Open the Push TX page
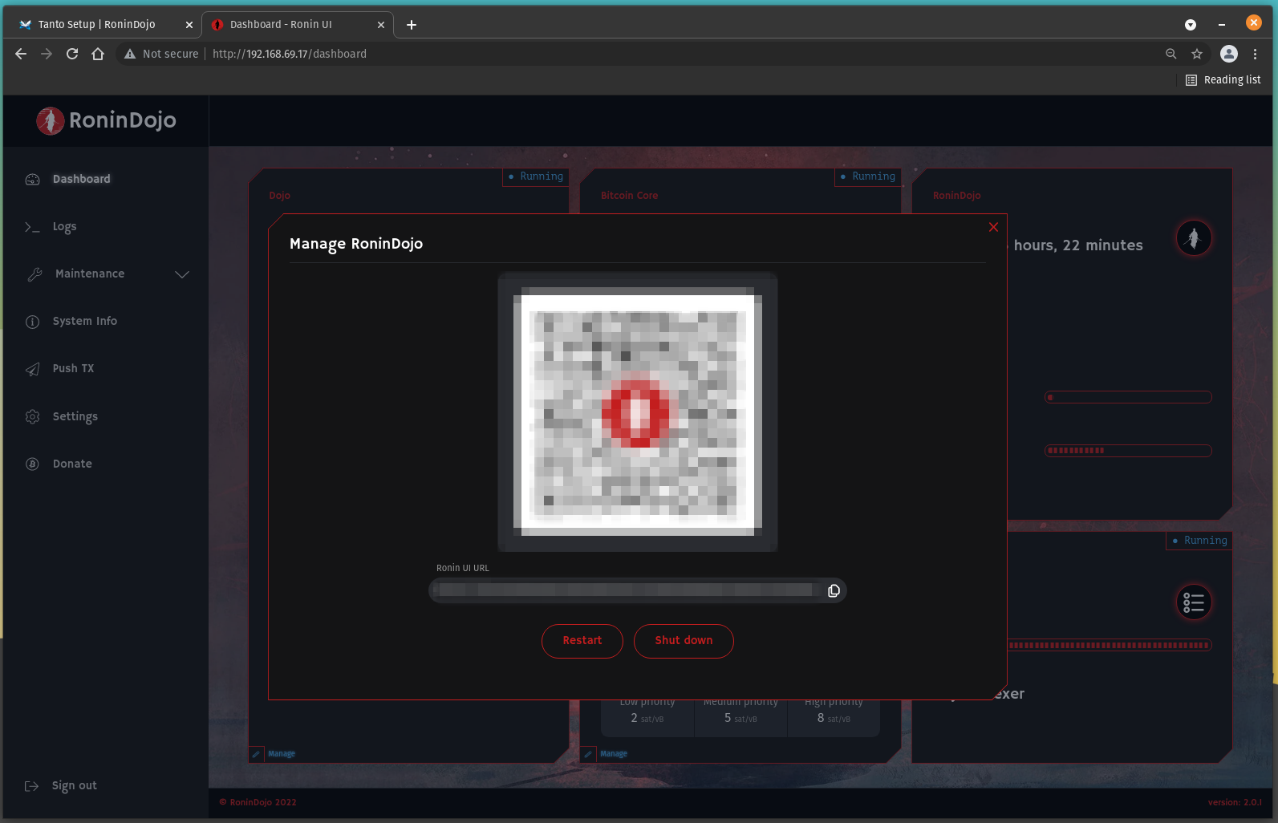 click(73, 368)
